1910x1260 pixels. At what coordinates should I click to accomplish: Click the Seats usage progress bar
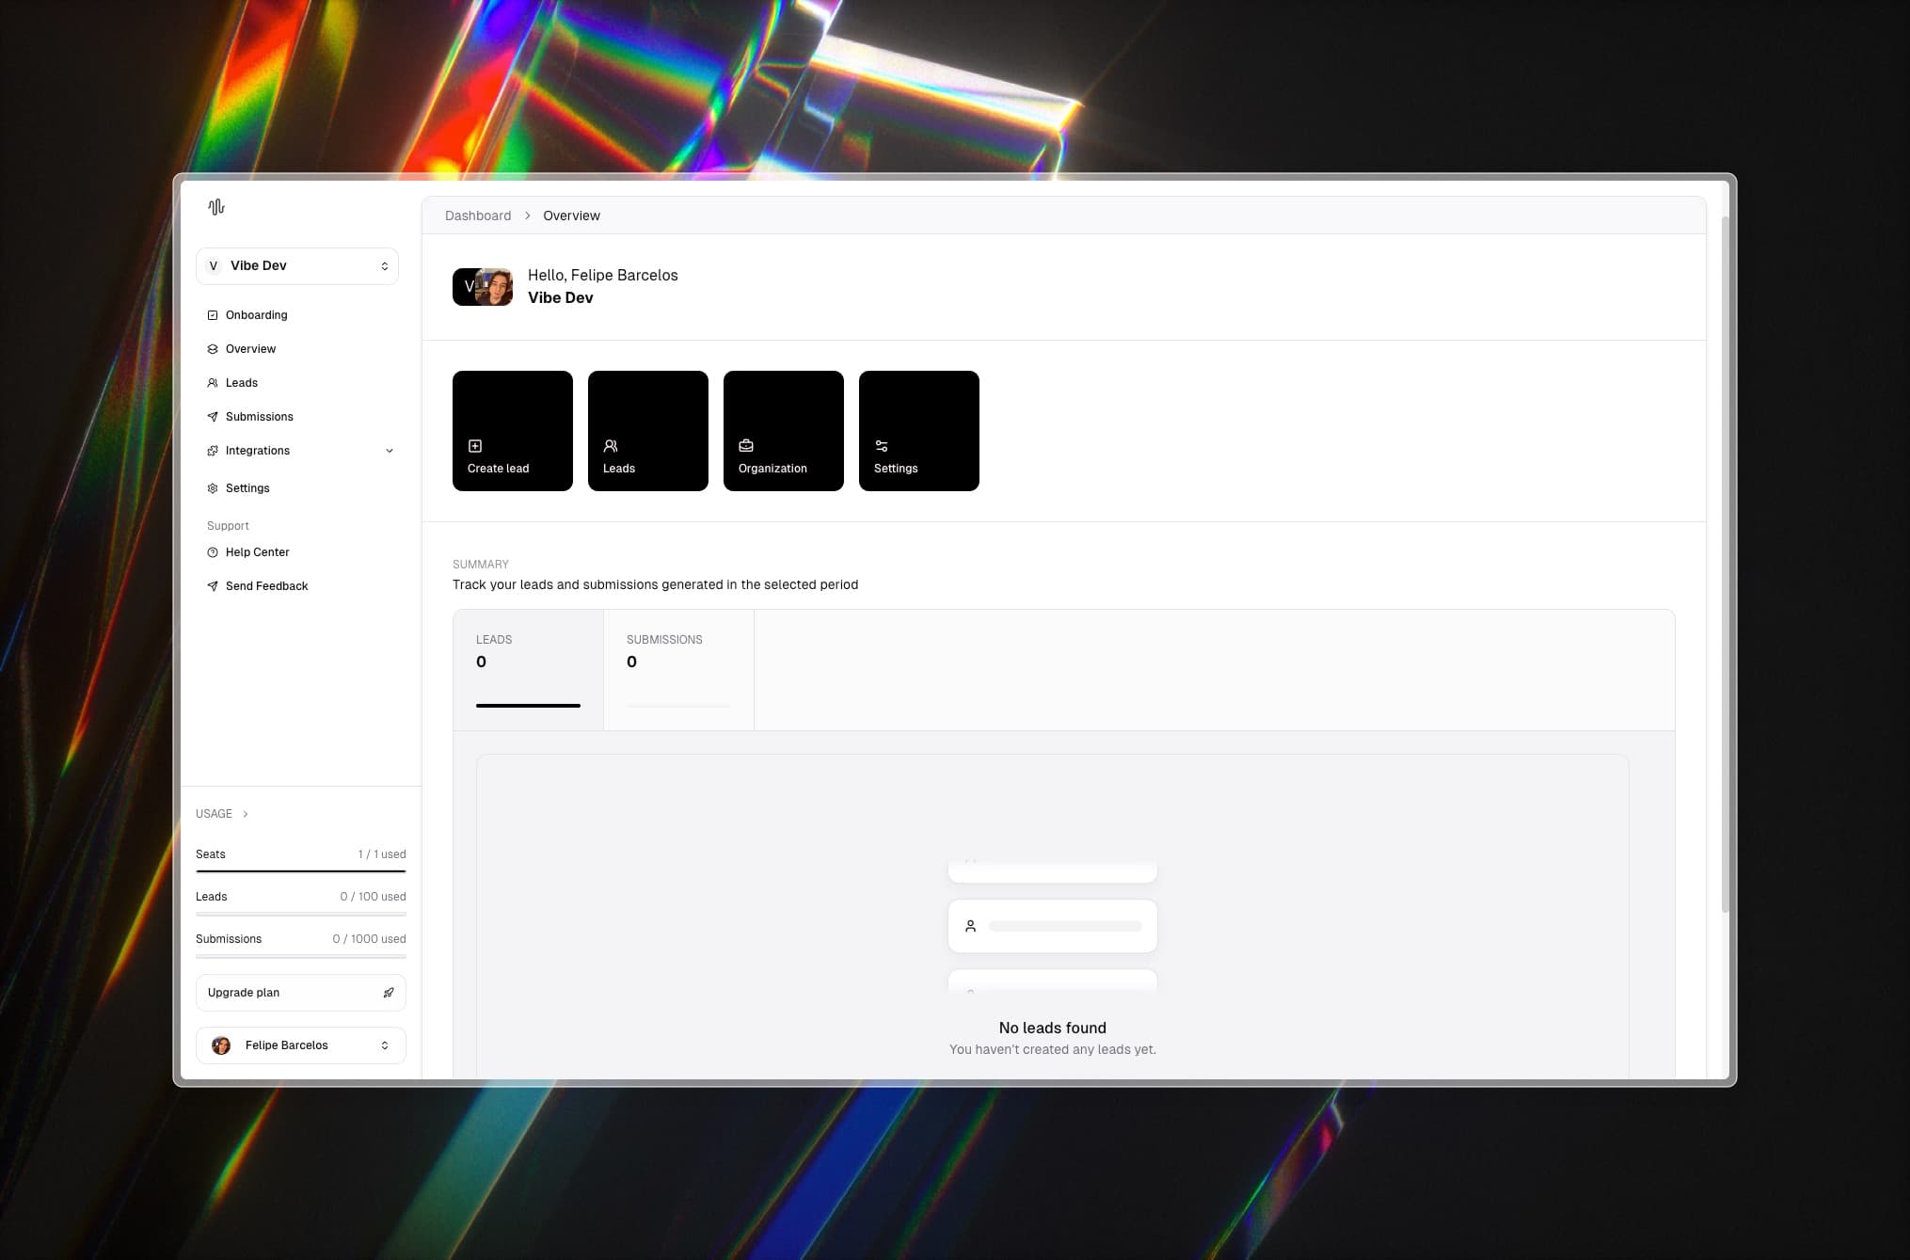[300, 873]
